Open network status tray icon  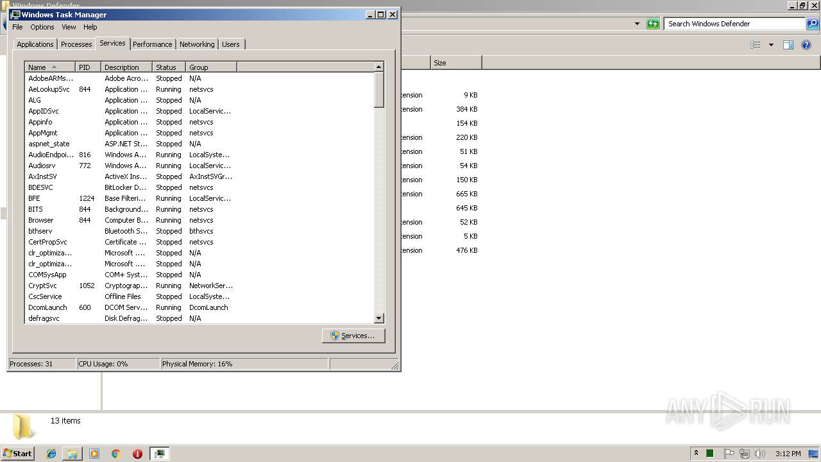click(x=745, y=454)
